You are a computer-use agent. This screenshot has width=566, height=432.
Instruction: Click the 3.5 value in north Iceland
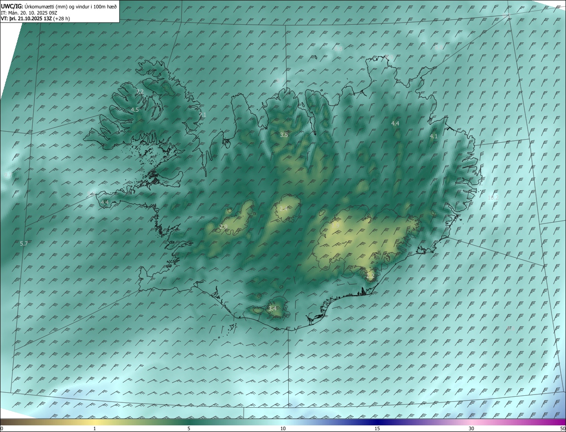(x=284, y=135)
